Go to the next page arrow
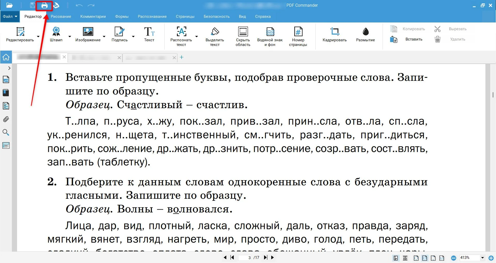This screenshot has width=496, height=263. (x=273, y=257)
